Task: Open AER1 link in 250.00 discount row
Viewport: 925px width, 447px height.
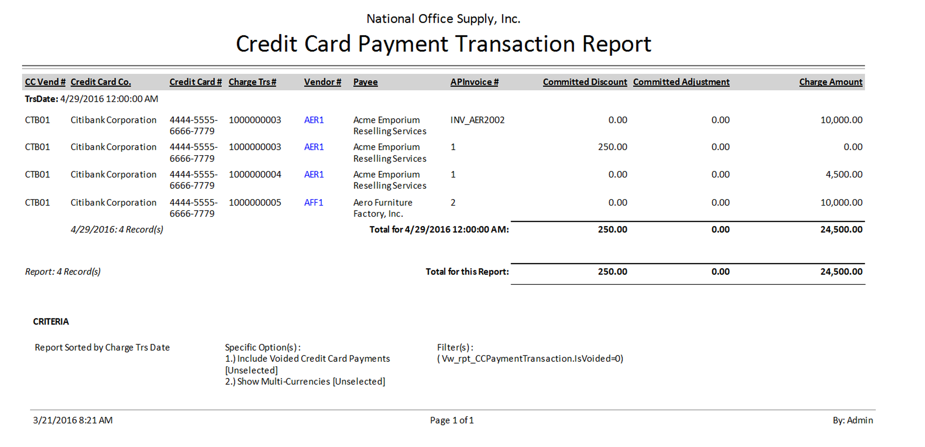Action: pyautogui.click(x=314, y=147)
